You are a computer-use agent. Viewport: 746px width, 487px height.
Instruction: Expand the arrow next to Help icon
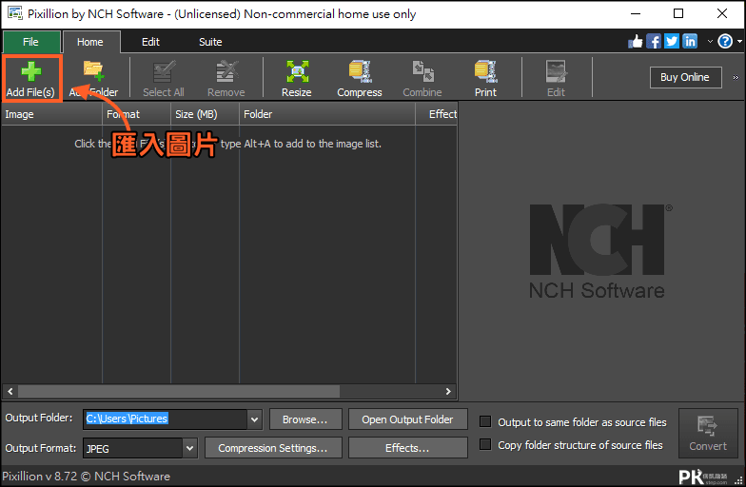click(739, 42)
